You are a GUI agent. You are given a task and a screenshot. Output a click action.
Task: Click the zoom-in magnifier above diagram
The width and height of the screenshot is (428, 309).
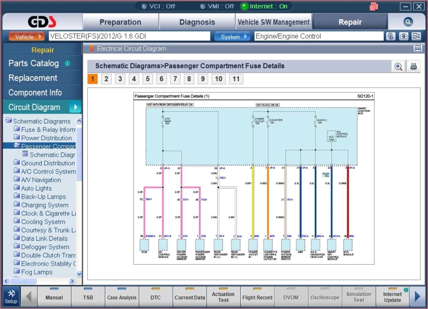398,66
